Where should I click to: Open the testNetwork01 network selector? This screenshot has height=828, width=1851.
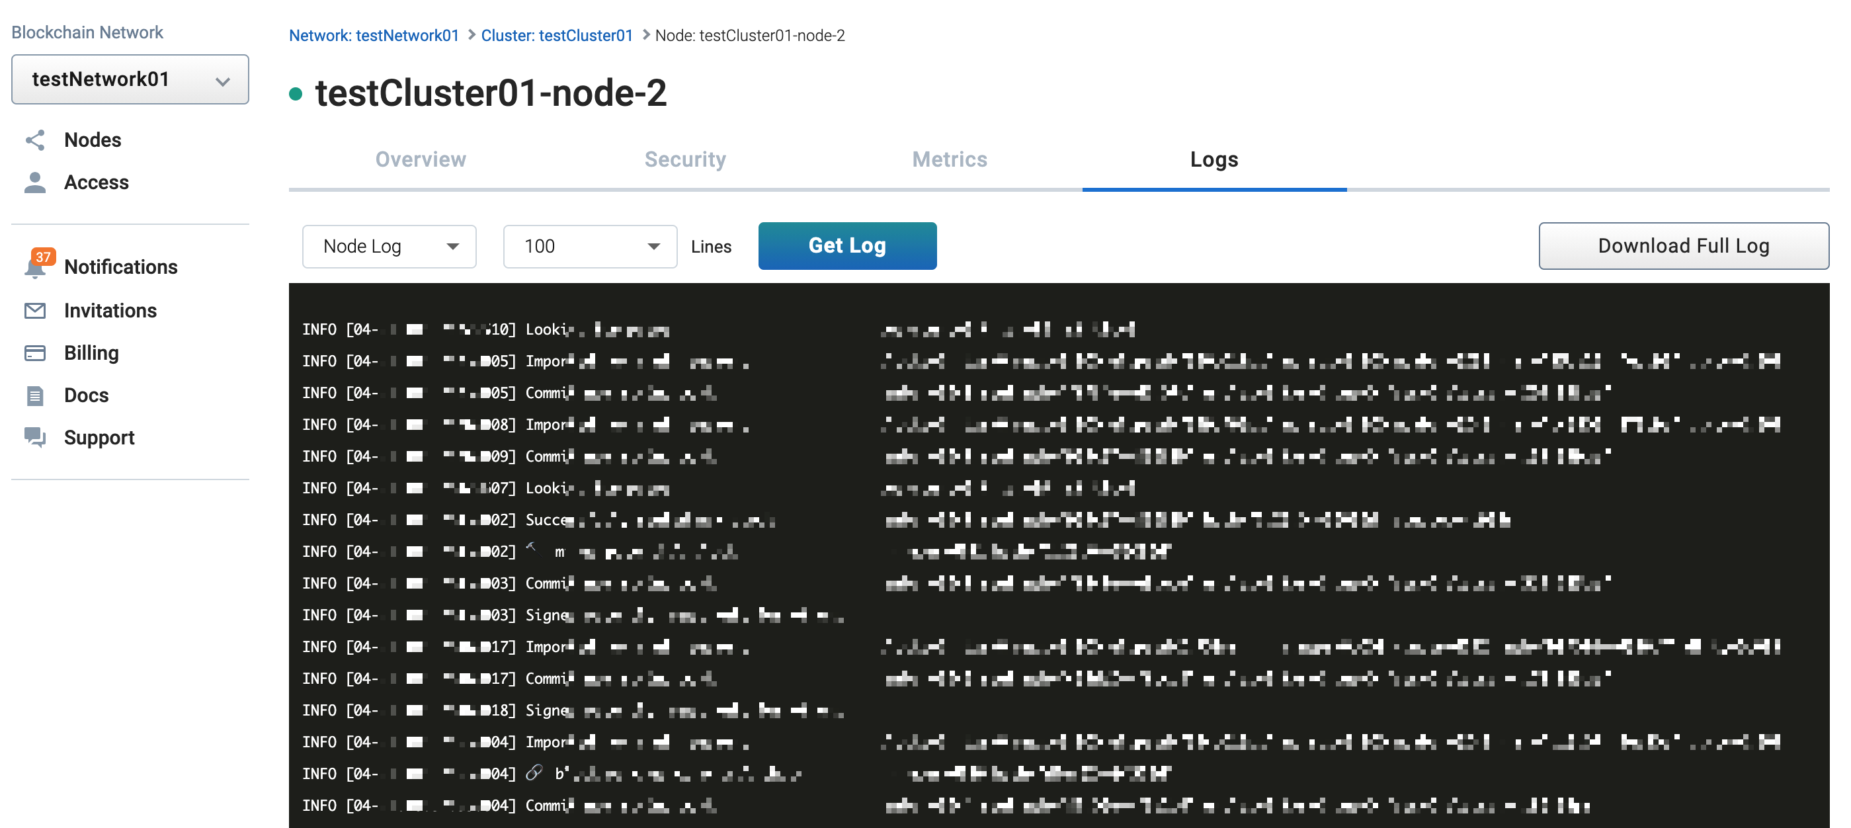(130, 79)
